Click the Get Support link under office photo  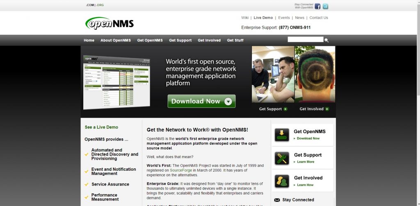271,109
